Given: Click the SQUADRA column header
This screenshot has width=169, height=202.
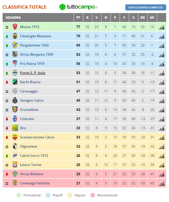Looking at the screenshot, I should coord(13,18).
